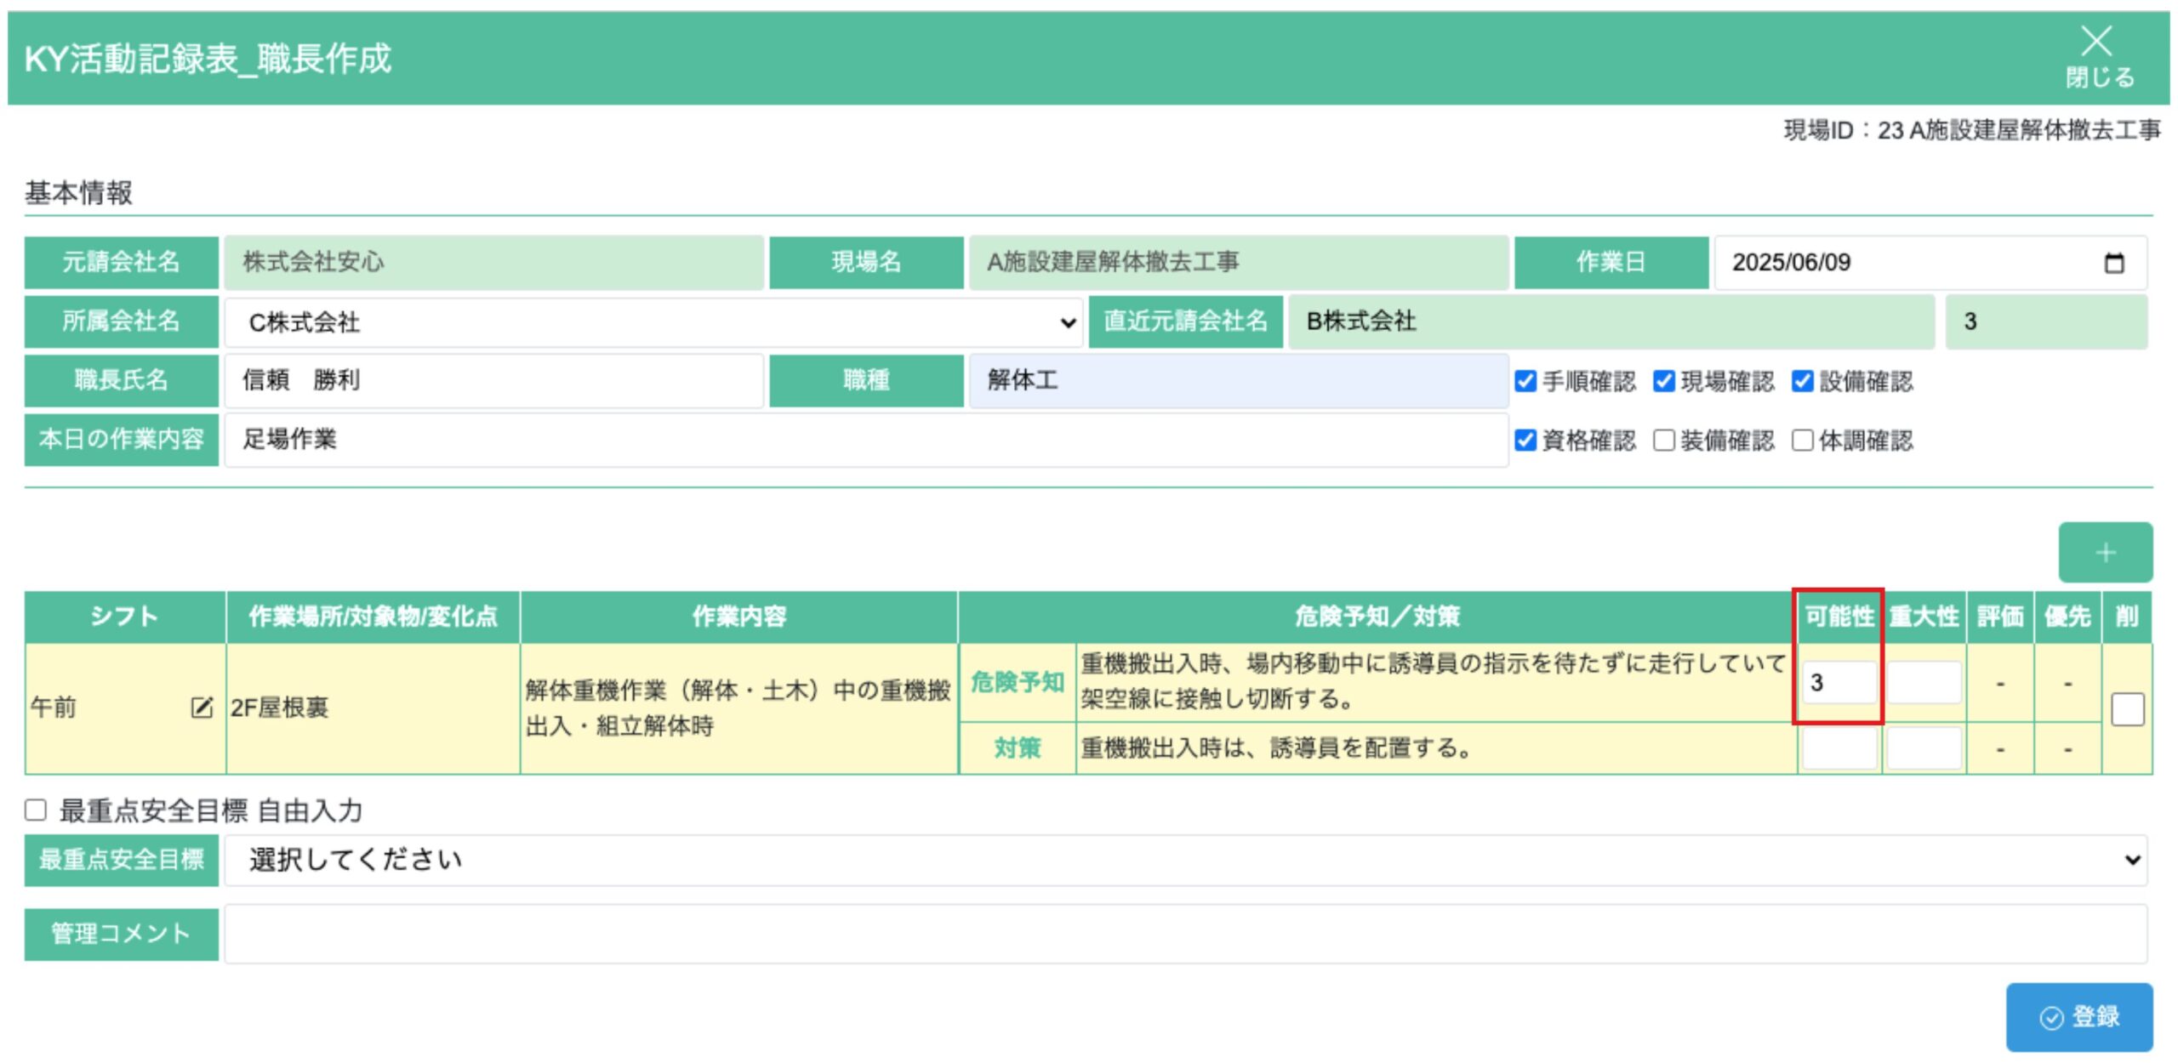This screenshot has height=1063, width=2178.
Task: Open the calendar picker icon for 作業日
Action: (x=2113, y=263)
